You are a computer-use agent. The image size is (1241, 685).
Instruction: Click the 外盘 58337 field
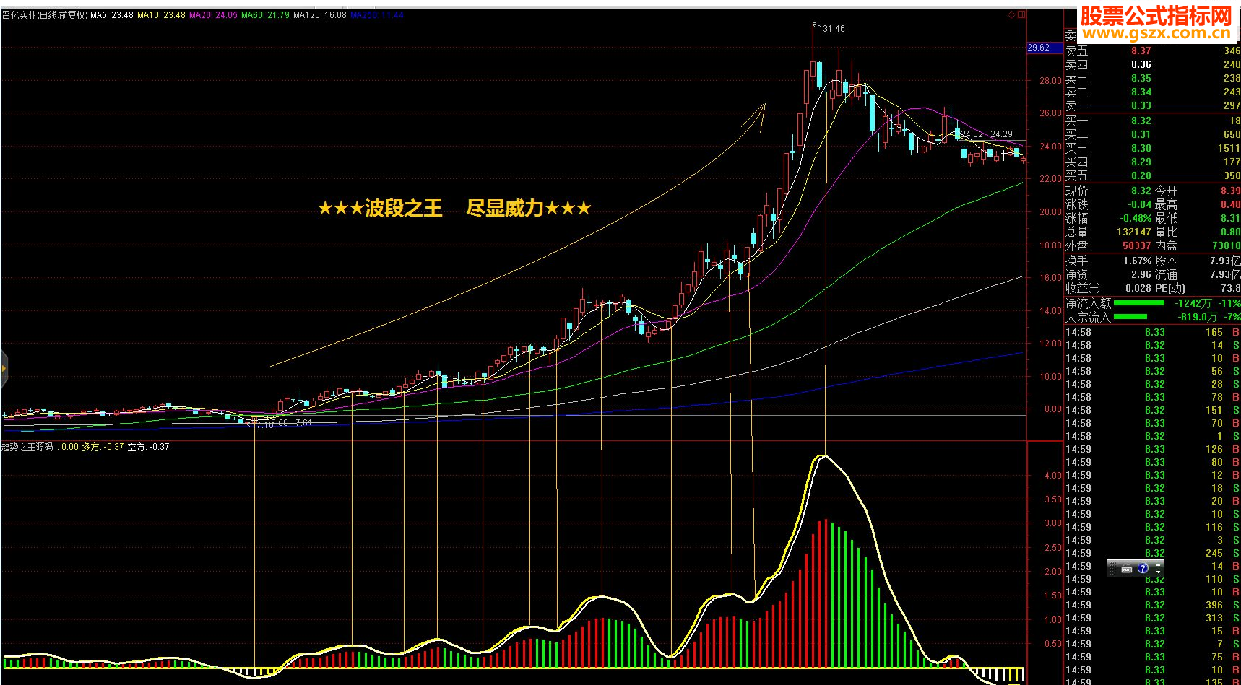point(1109,245)
